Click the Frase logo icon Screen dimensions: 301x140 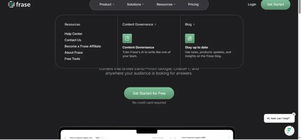click(x=11, y=4)
